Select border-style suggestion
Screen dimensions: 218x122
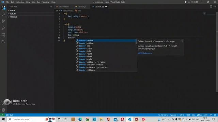point(106,59)
